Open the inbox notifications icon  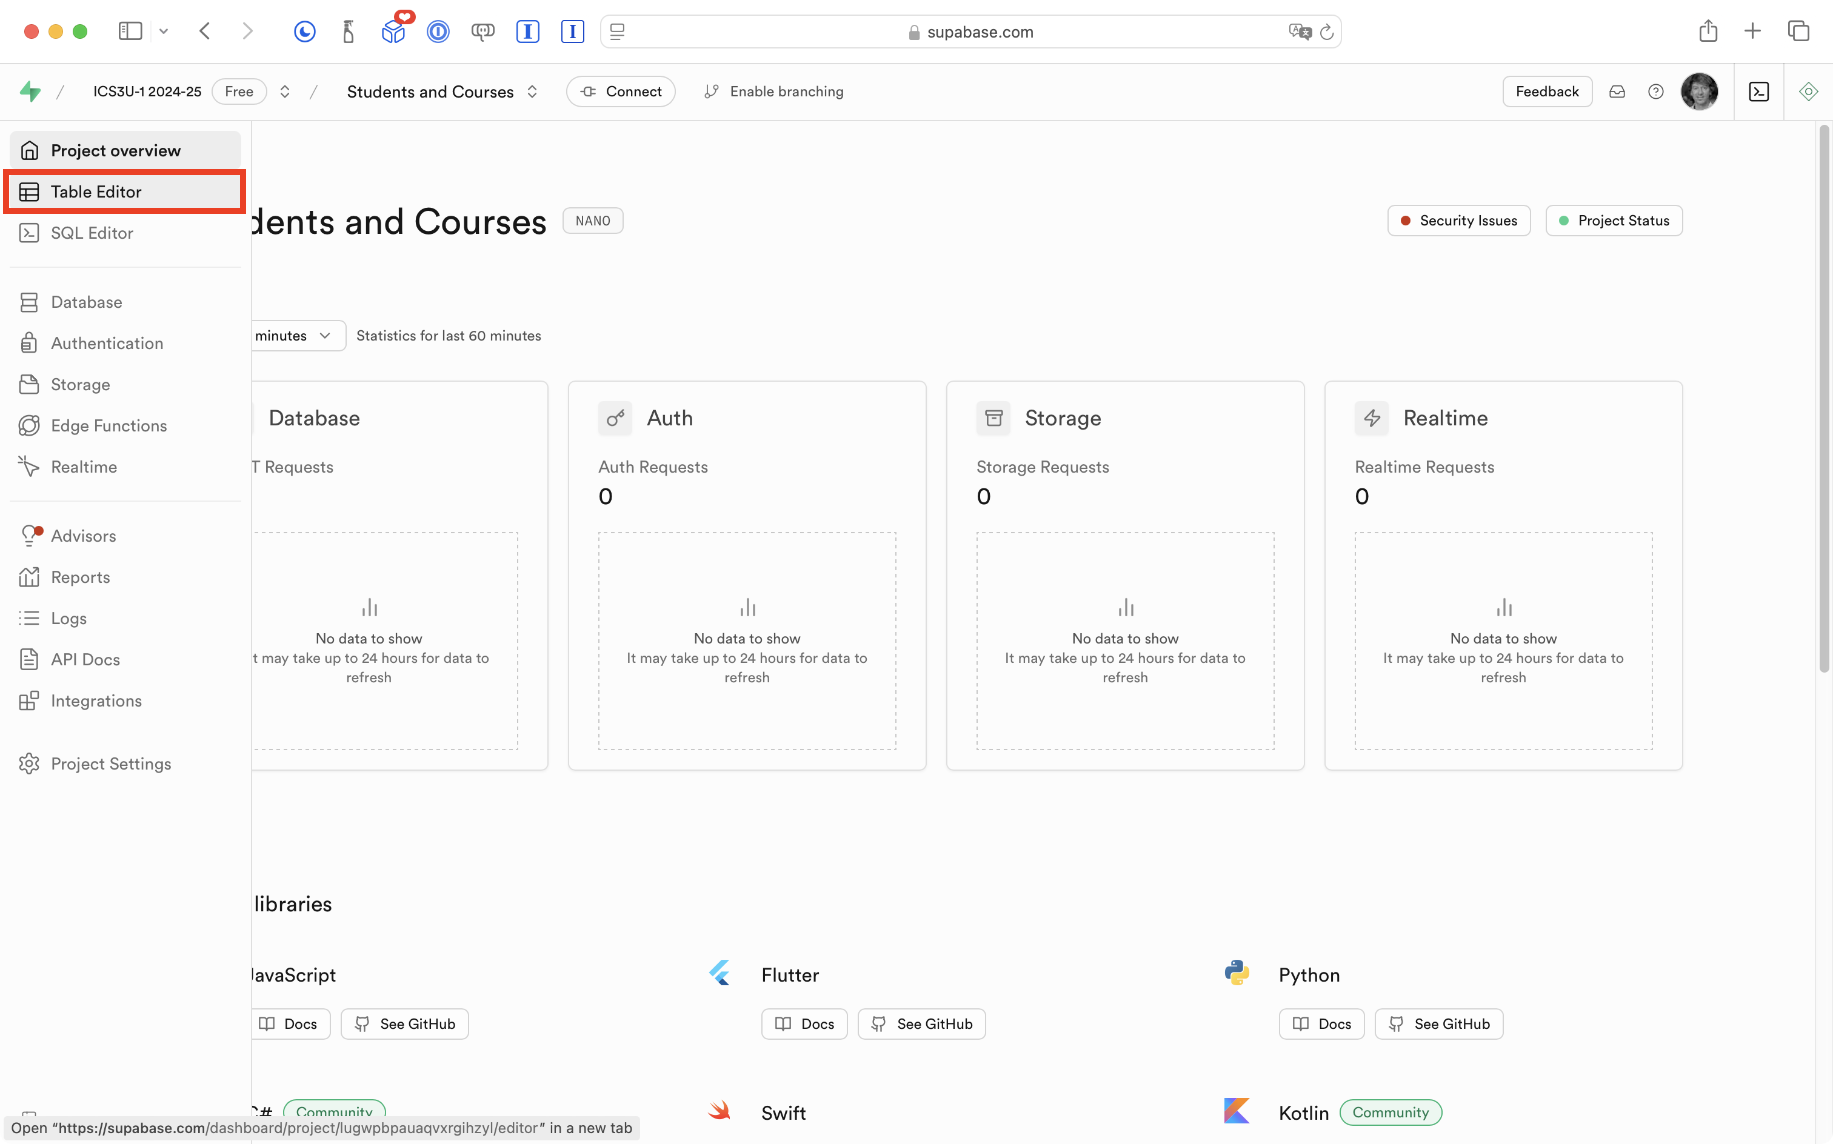[x=1617, y=91]
